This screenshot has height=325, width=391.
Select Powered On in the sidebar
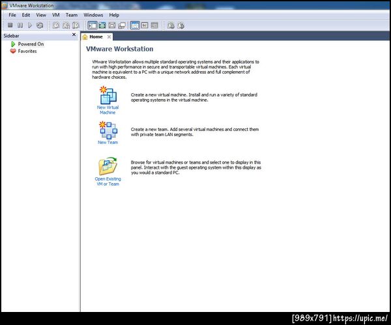pyautogui.click(x=31, y=44)
